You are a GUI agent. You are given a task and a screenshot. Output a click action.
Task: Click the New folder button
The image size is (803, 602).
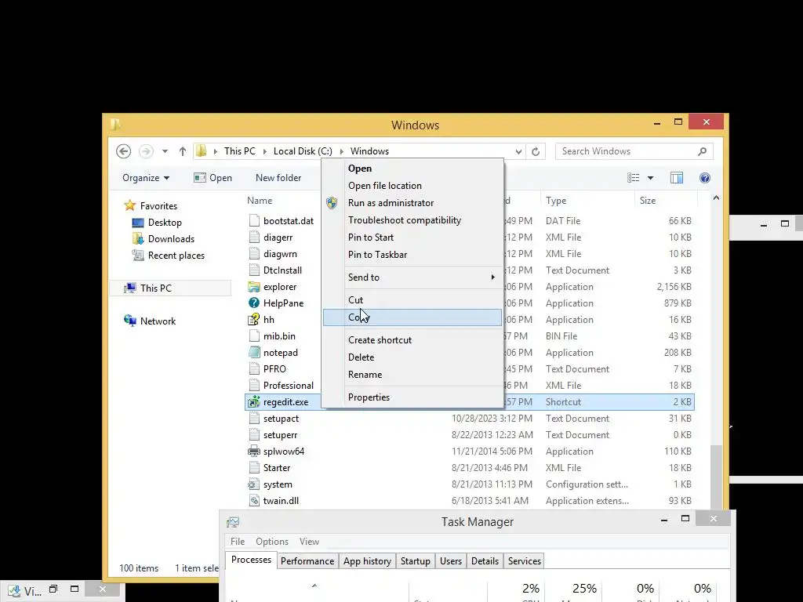(278, 178)
